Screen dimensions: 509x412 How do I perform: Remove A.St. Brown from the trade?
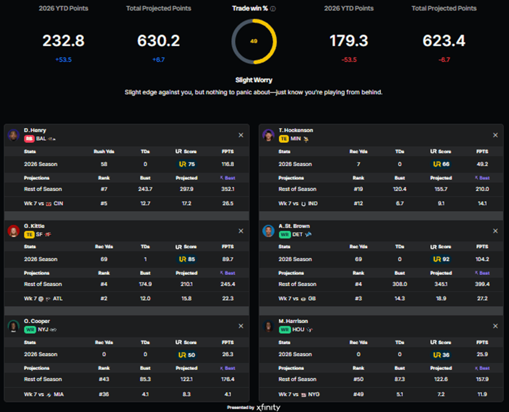[x=495, y=231]
